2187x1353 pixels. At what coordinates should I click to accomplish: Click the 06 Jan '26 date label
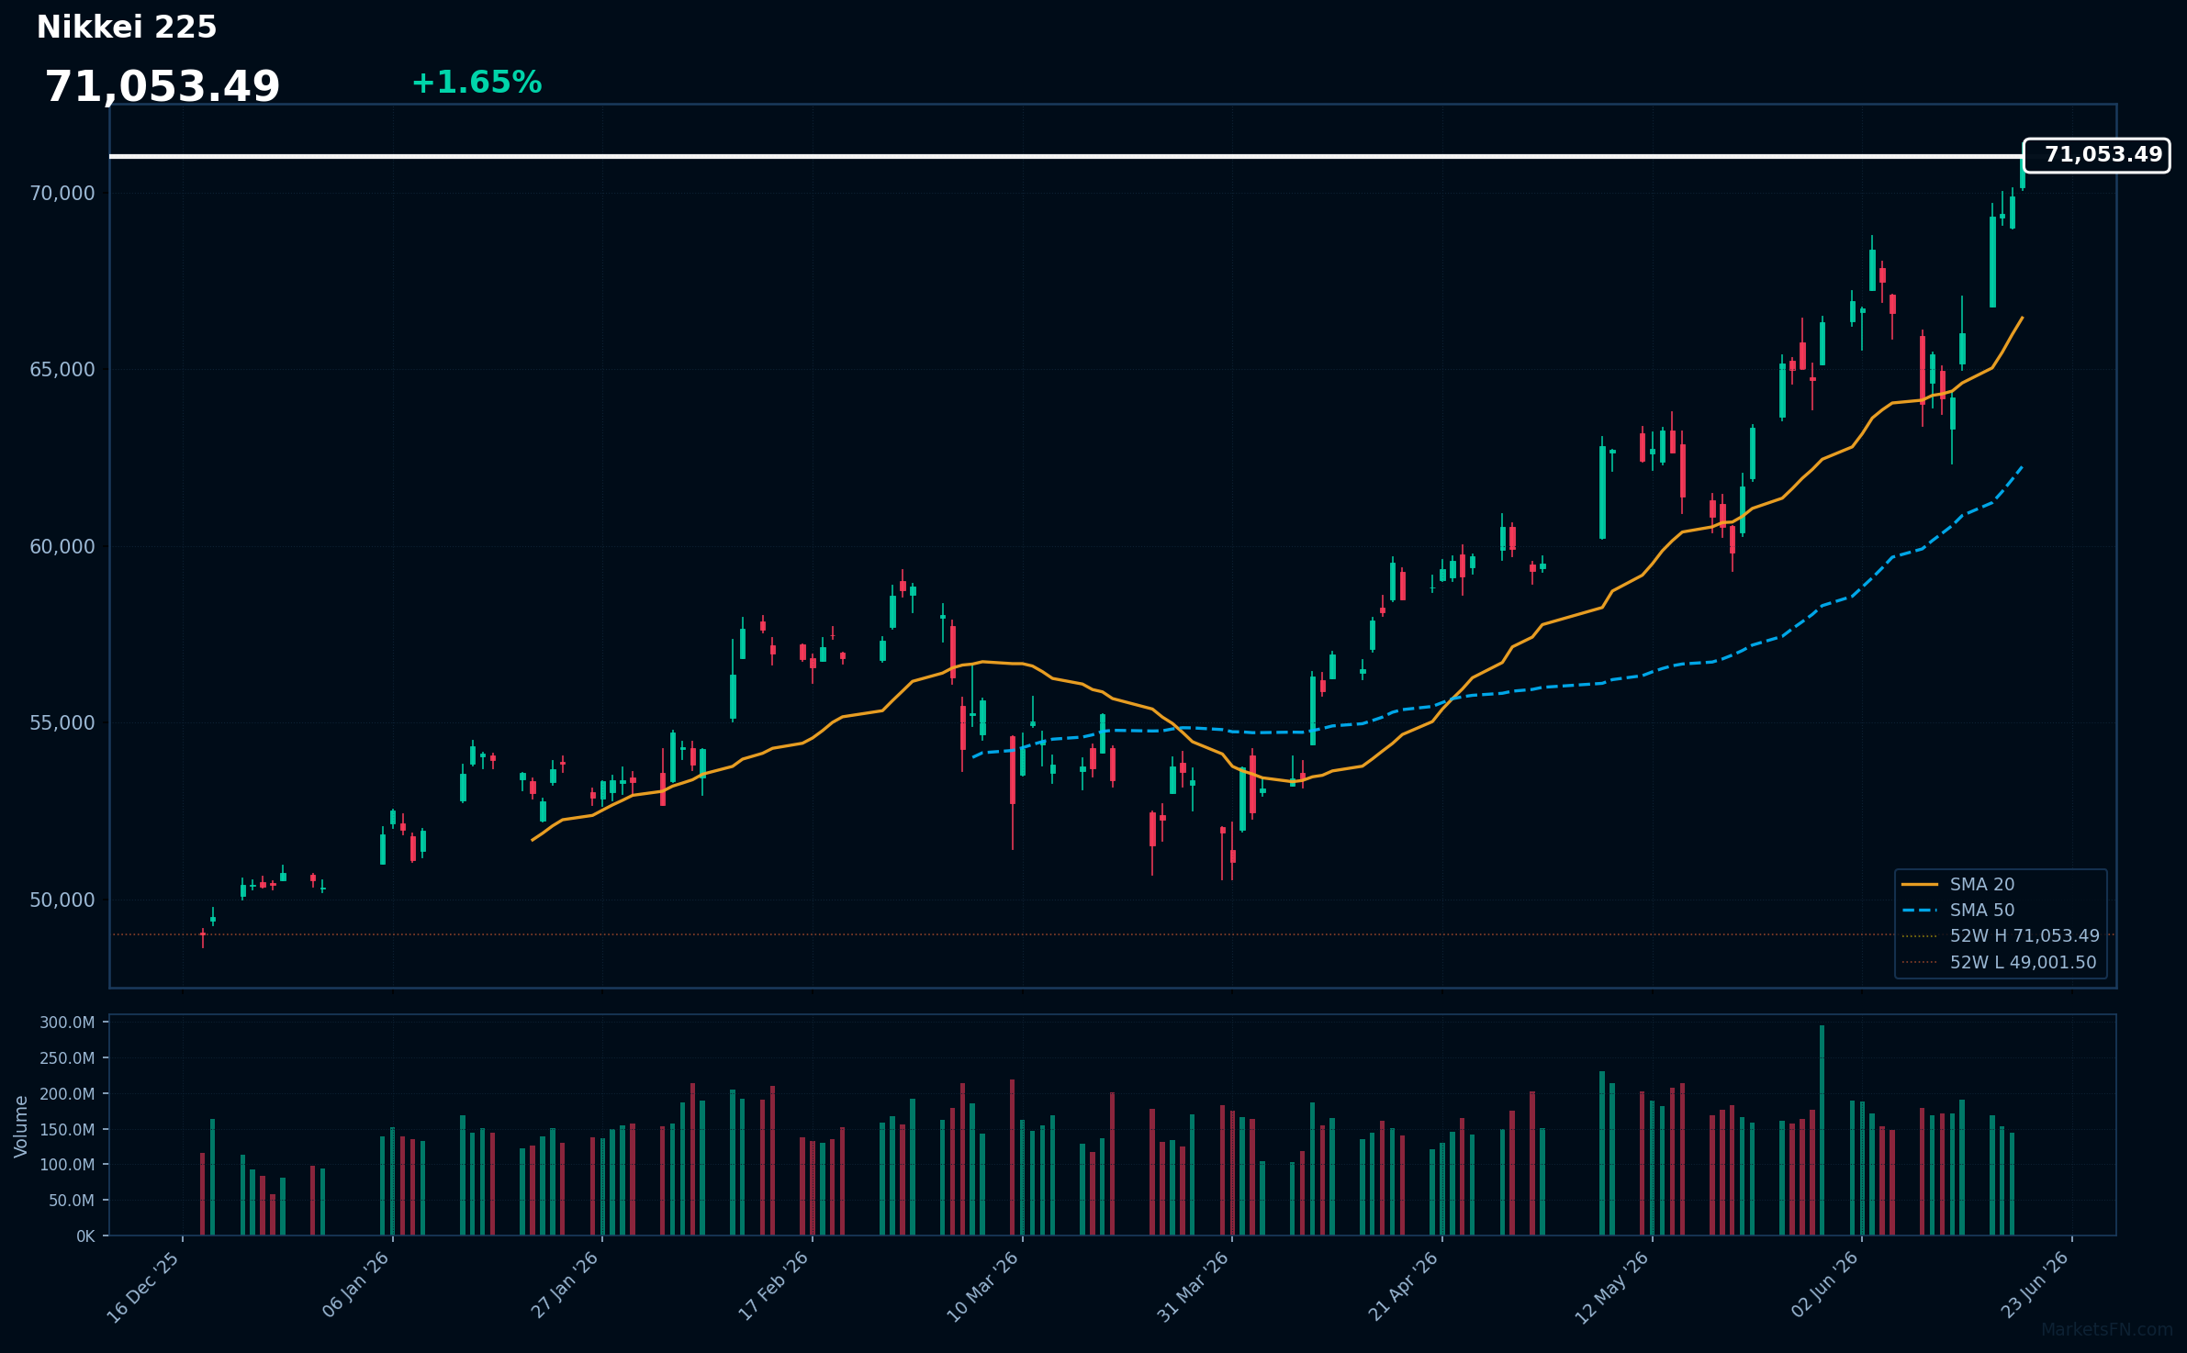[x=355, y=1286]
